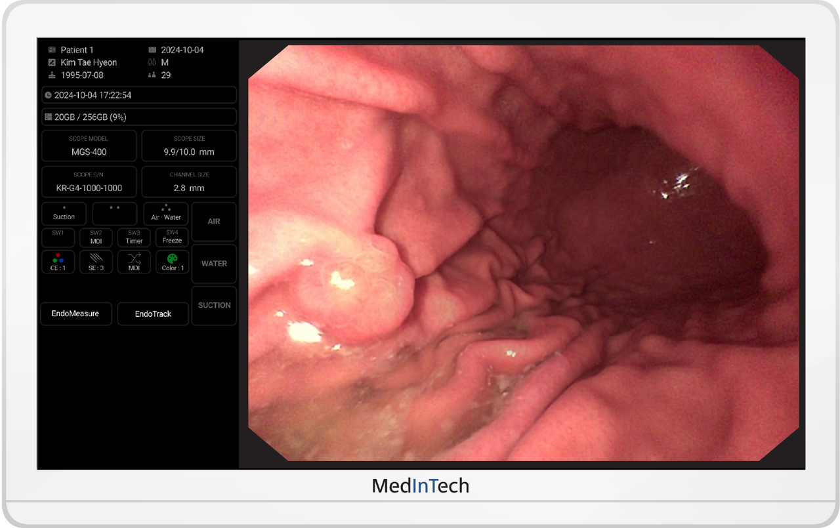Click the exam date calendar icon
Image resolution: width=840 pixels, height=528 pixels.
click(152, 50)
